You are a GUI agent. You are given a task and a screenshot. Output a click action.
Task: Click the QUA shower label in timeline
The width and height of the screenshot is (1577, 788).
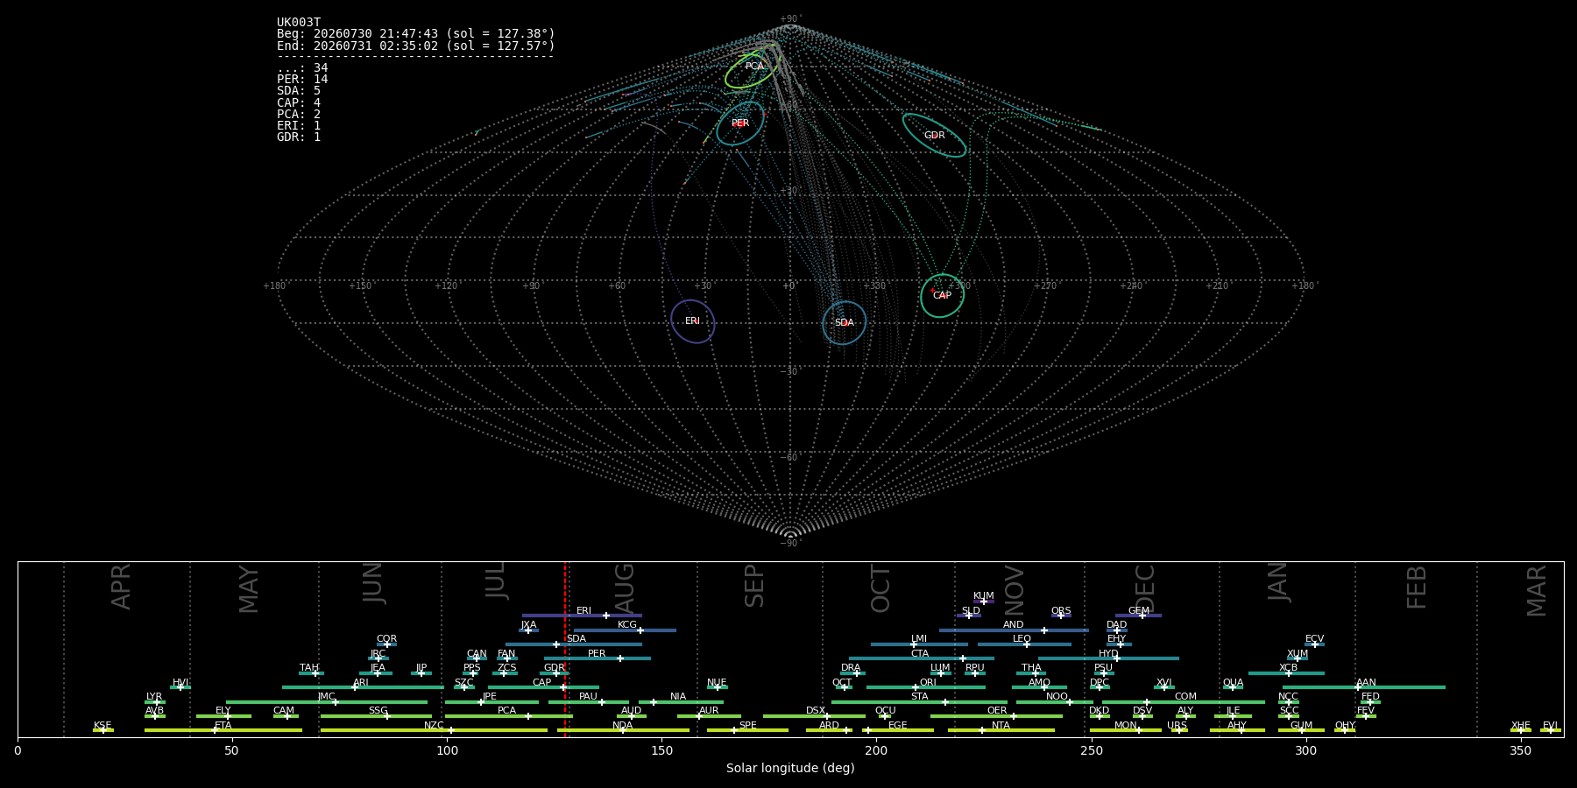click(x=1233, y=683)
